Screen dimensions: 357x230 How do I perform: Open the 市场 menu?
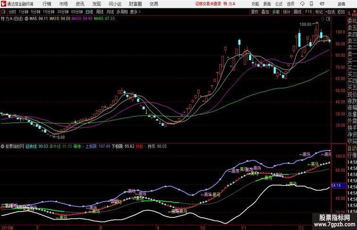pyautogui.click(x=64, y=4)
